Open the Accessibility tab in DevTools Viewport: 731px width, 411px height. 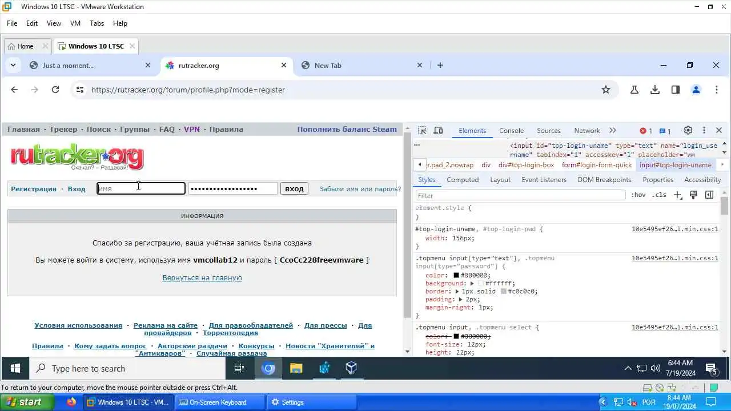pyautogui.click(x=702, y=179)
